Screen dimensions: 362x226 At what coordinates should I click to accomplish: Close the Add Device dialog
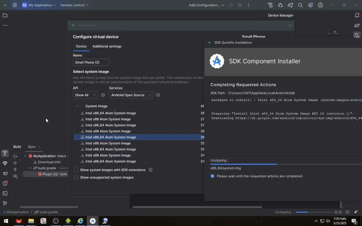(290, 25)
